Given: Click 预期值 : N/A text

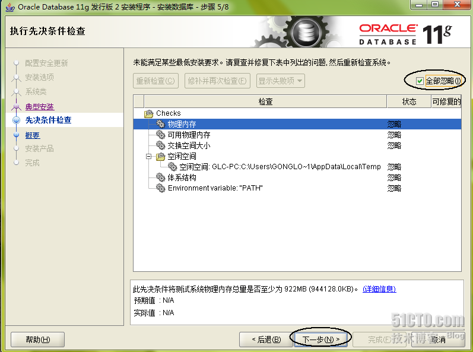Looking at the screenshot, I should click(x=154, y=300).
